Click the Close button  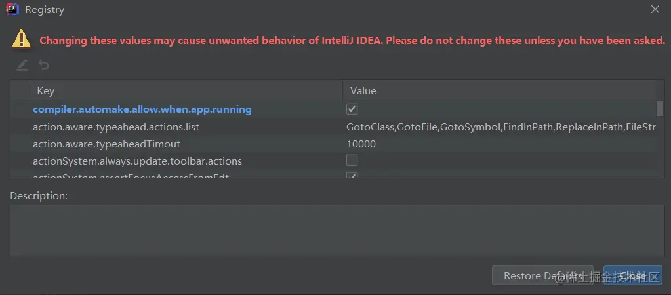click(632, 275)
